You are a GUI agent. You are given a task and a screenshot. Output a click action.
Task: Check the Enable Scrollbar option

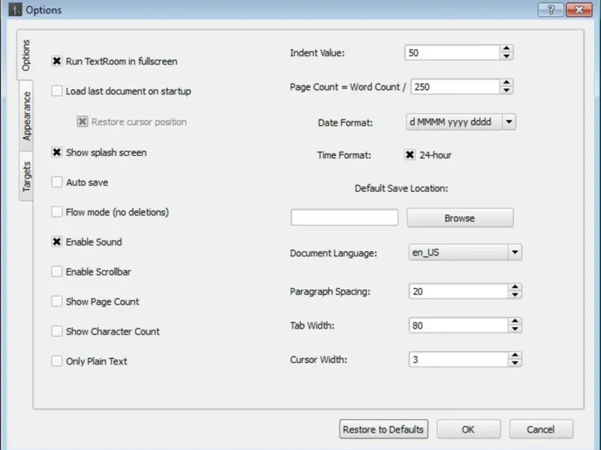57,271
